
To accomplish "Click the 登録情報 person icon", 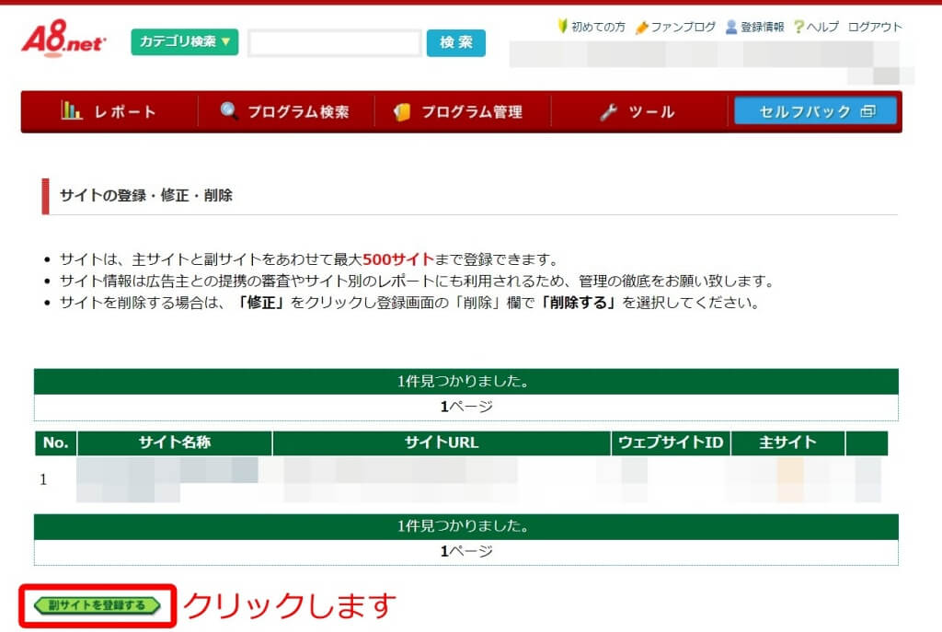I will [731, 27].
